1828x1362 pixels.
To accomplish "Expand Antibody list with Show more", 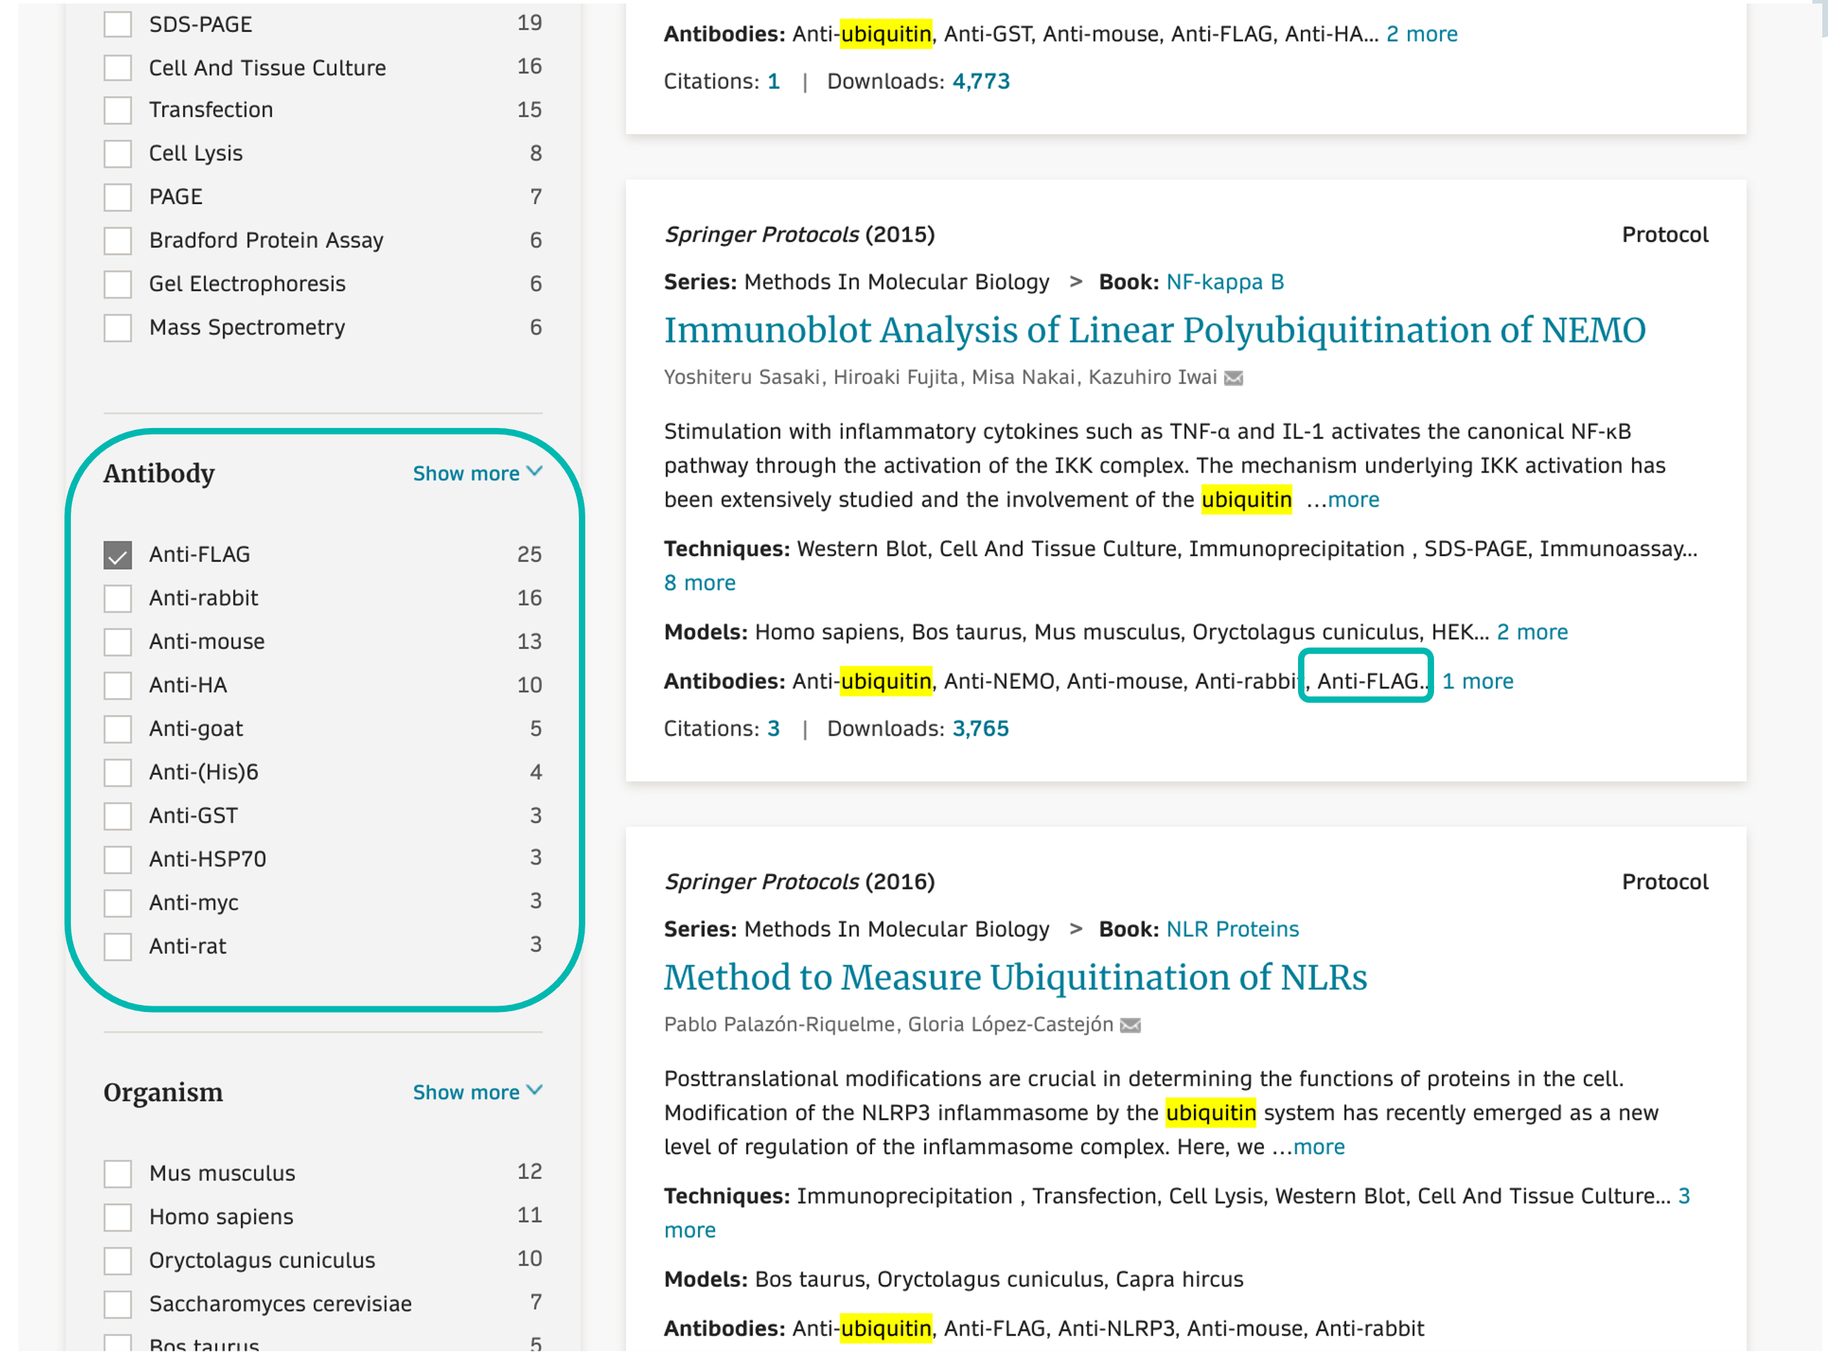I will (476, 473).
